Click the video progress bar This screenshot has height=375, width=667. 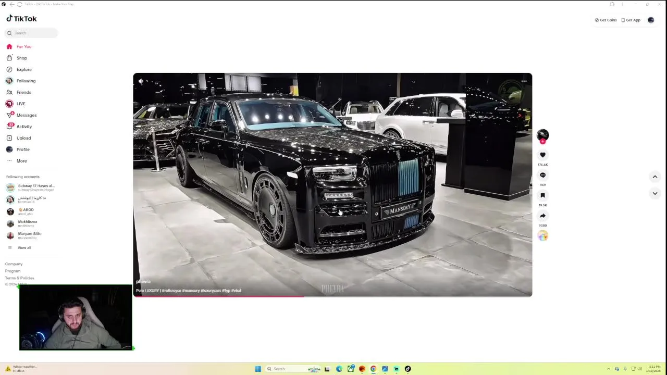pos(332,296)
